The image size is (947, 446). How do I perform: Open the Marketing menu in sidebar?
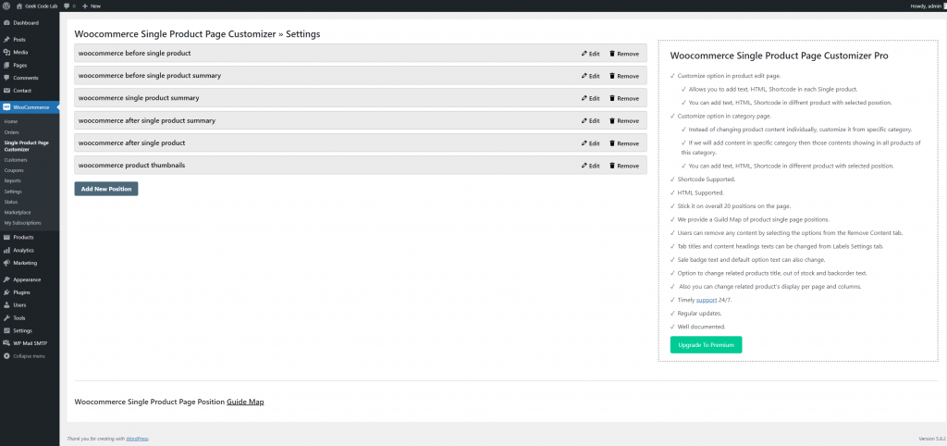(x=25, y=262)
